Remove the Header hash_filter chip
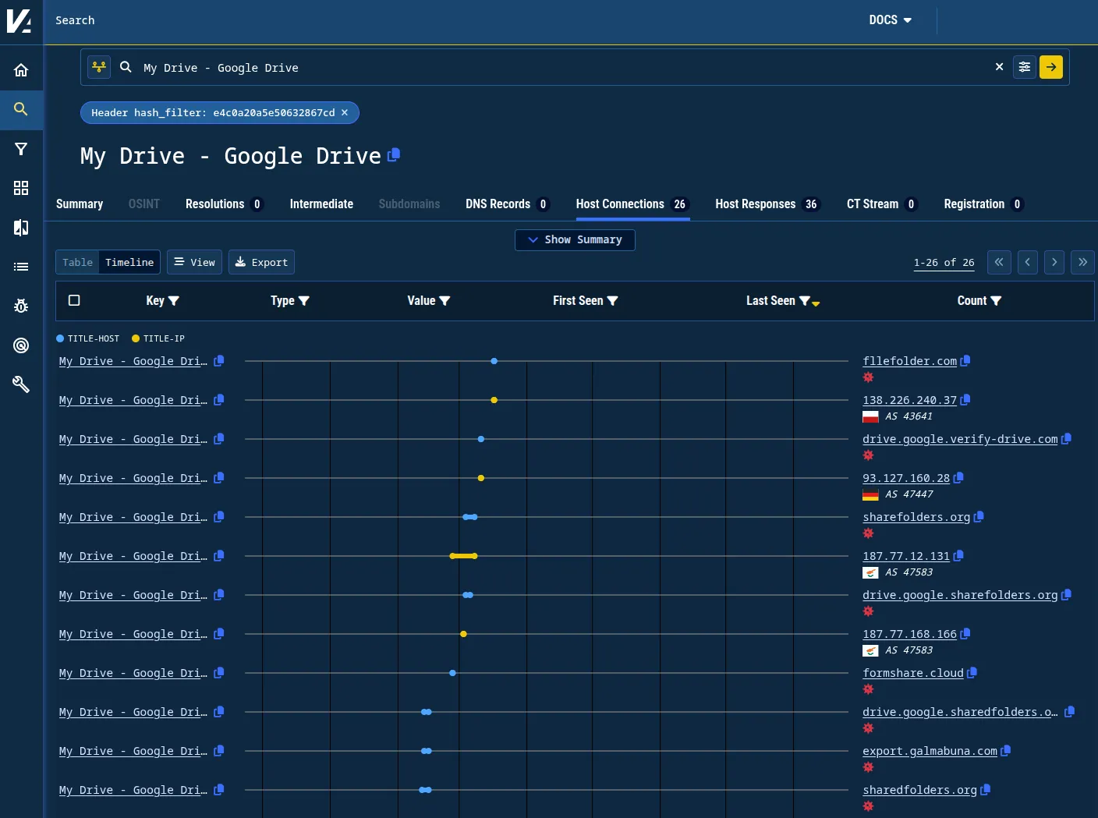Screen dimensions: 1098x818 pyautogui.click(x=345, y=112)
